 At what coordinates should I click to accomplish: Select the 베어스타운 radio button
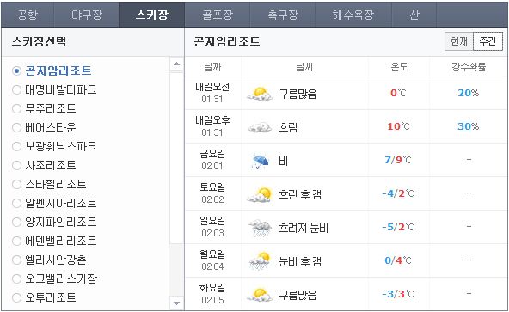point(16,127)
